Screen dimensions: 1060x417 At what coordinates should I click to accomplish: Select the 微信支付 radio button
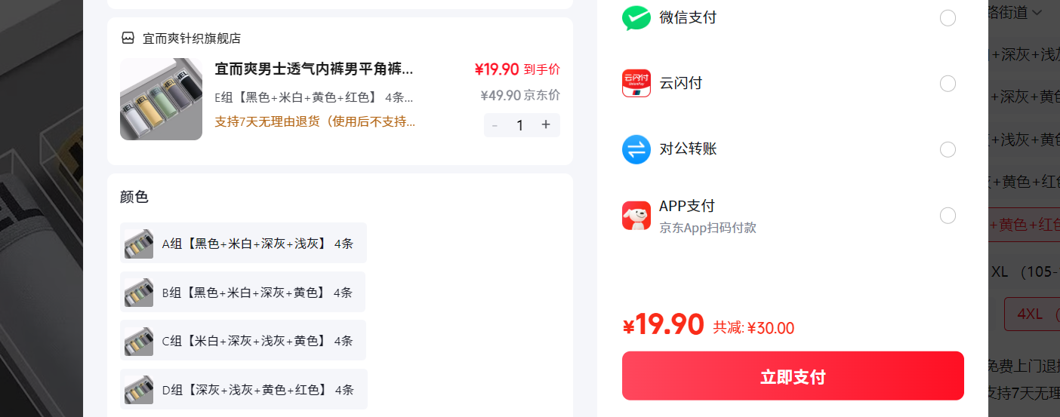(948, 18)
